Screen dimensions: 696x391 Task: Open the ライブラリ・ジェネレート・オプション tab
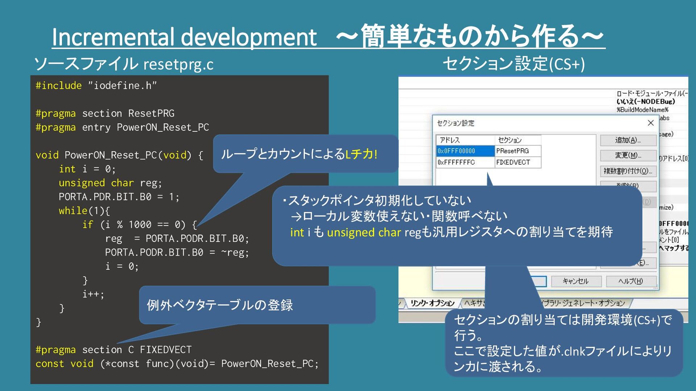584,303
